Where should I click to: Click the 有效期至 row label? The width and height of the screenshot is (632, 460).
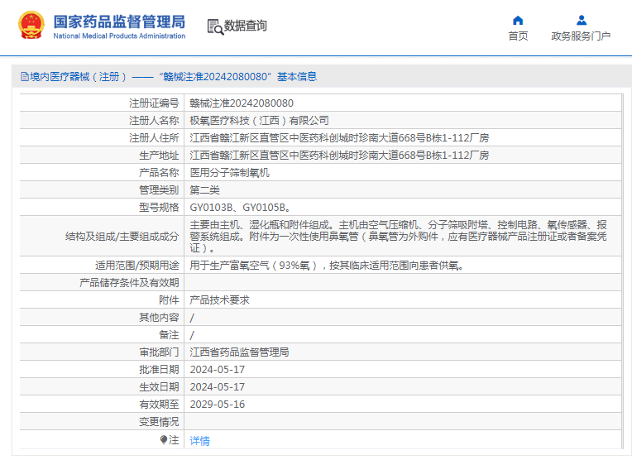point(159,405)
